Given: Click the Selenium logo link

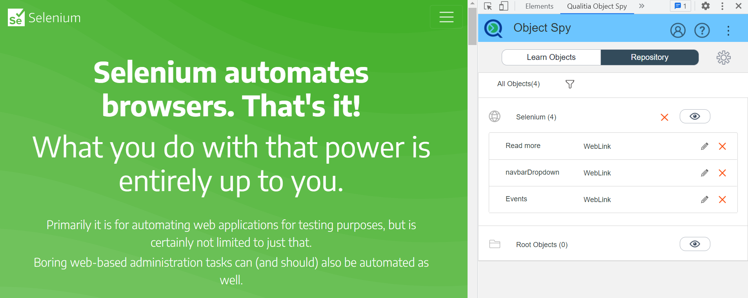Looking at the screenshot, I should (x=44, y=18).
